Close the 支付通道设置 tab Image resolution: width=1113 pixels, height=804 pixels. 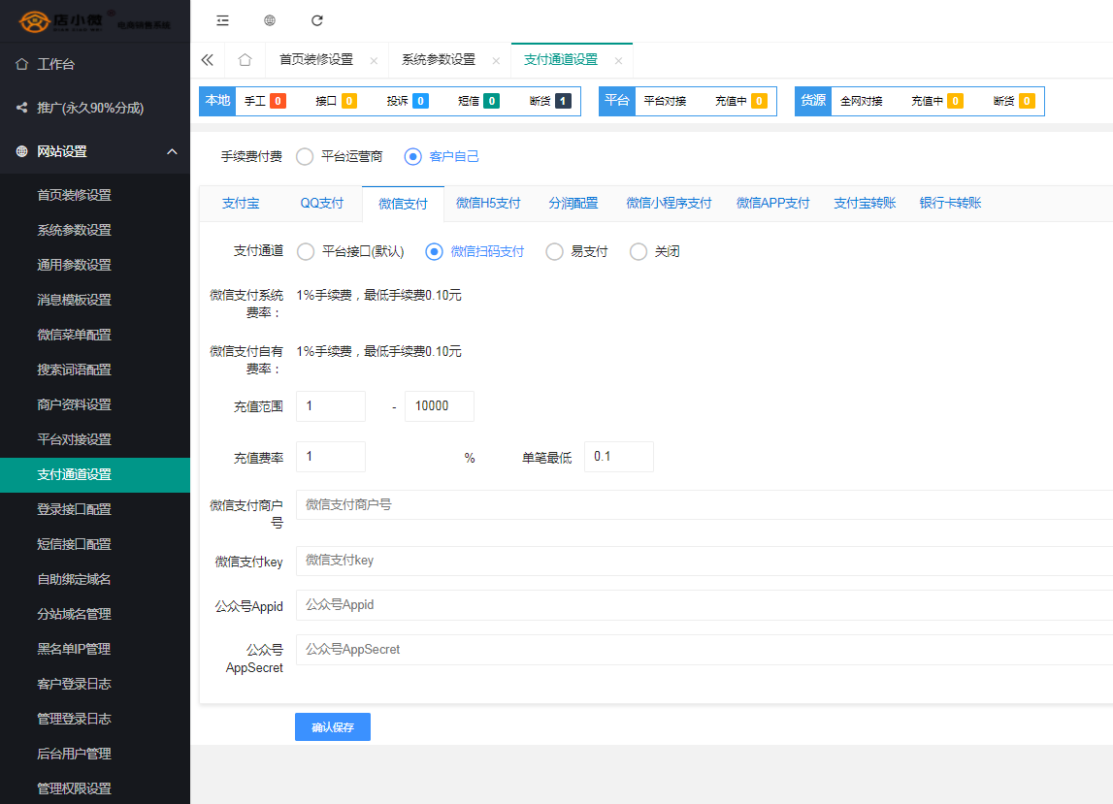pos(618,60)
